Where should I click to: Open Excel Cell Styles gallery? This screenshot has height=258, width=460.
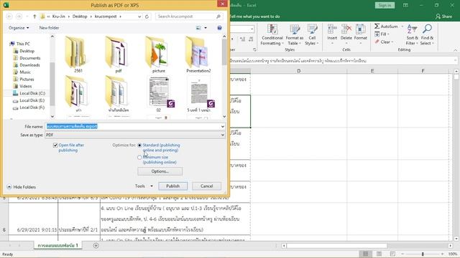pyautogui.click(x=312, y=35)
